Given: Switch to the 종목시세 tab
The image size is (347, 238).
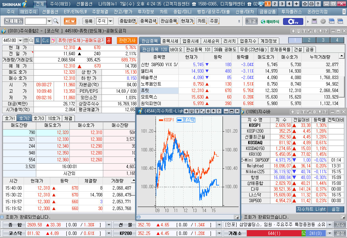Looking at the screenshot, I should click(170, 41).
